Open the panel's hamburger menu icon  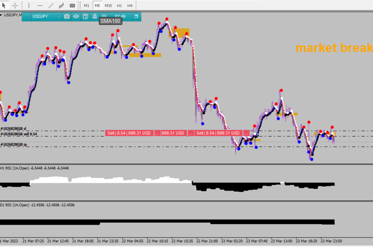104,15
